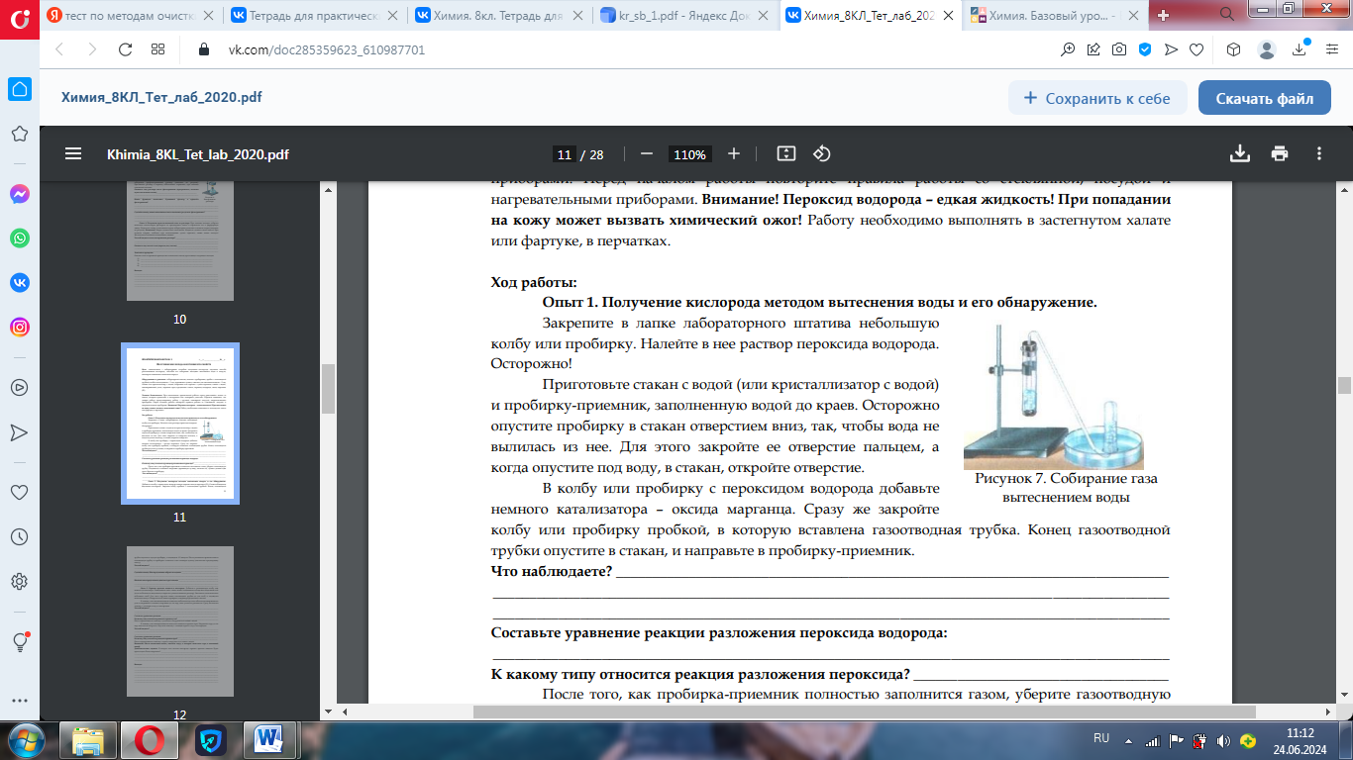This screenshot has width=1353, height=760.
Task: Open WhatsApp in the Opera sidebar
Action: click(x=19, y=238)
